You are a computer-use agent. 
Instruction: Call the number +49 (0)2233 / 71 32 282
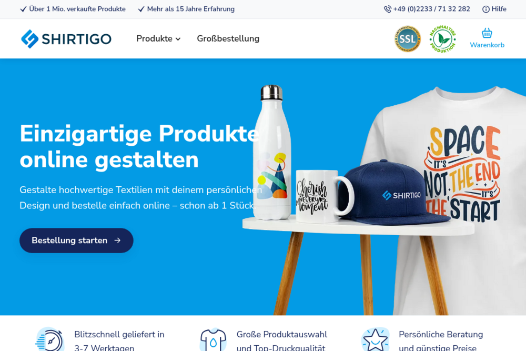[431, 9]
